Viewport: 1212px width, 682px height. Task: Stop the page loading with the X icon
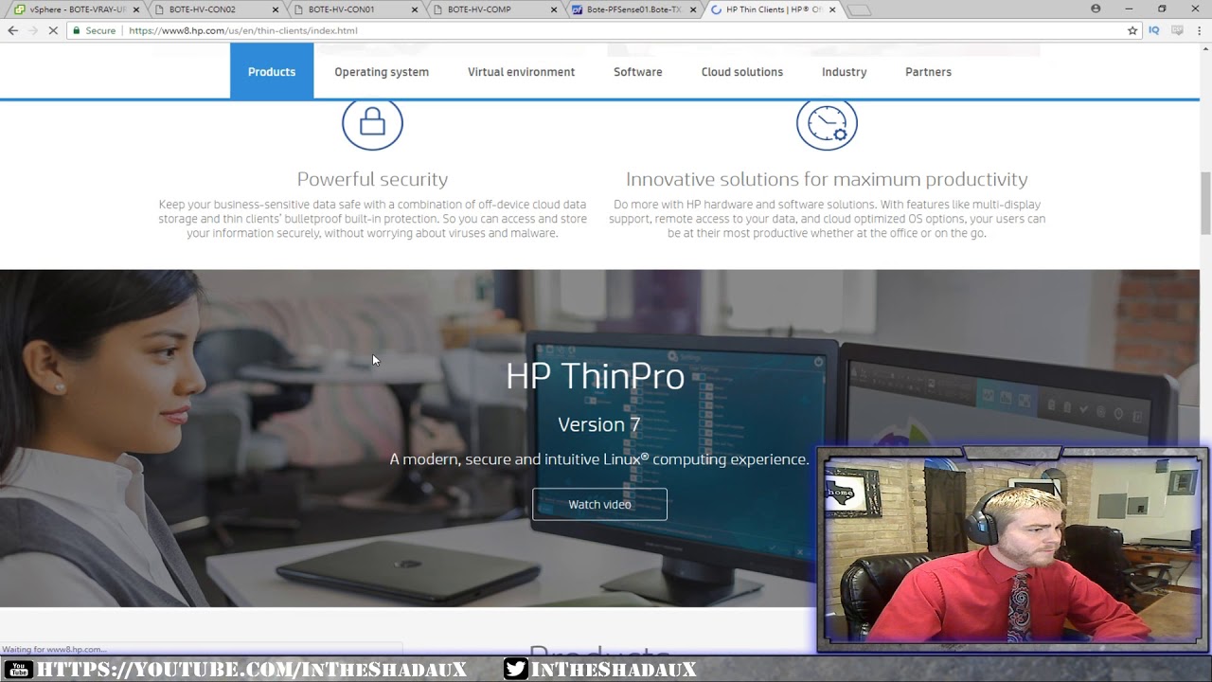coord(54,30)
